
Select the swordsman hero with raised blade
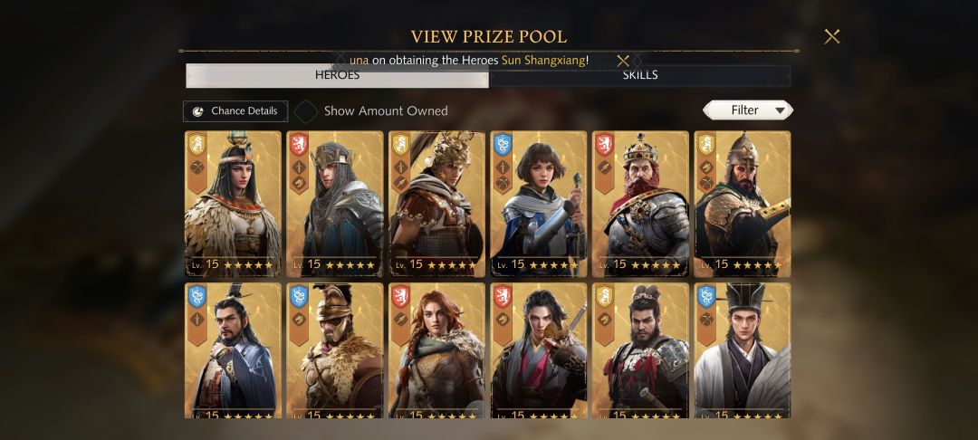[539, 350]
